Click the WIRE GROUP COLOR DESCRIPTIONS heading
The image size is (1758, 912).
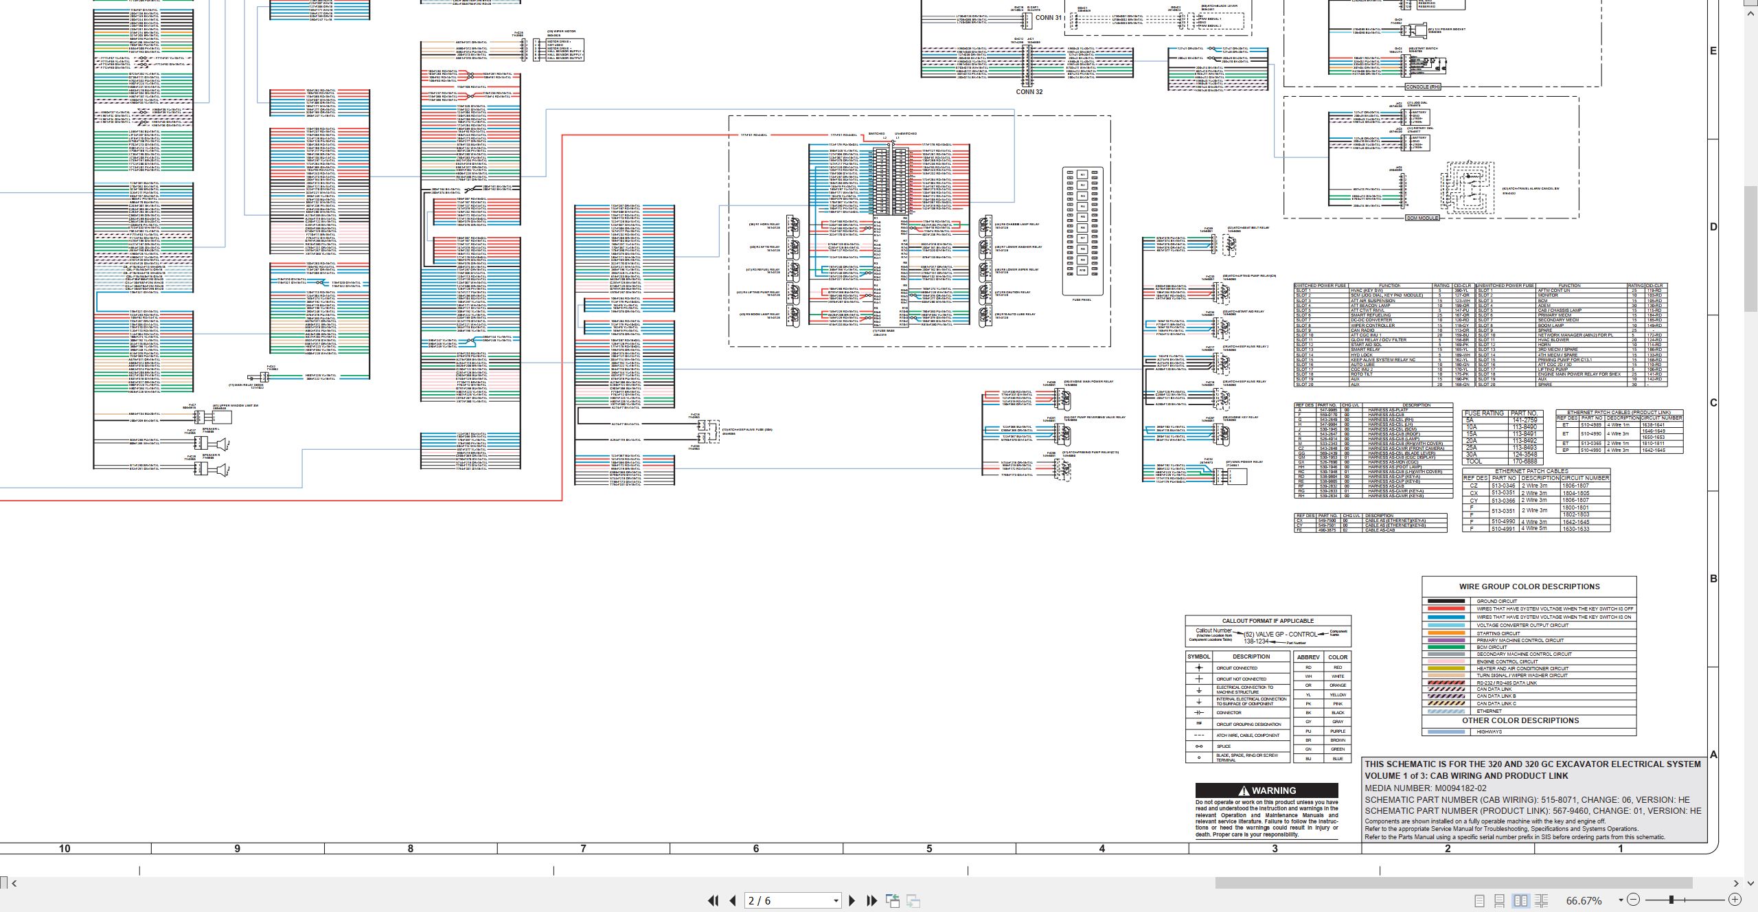coord(1529,586)
